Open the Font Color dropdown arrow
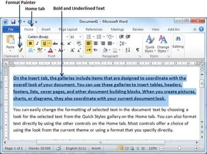 click(x=55, y=50)
